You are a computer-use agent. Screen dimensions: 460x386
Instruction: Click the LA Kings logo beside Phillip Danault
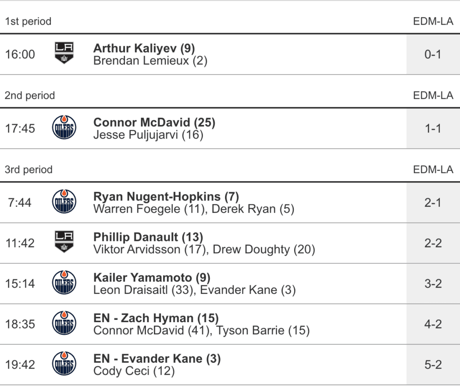tap(64, 242)
